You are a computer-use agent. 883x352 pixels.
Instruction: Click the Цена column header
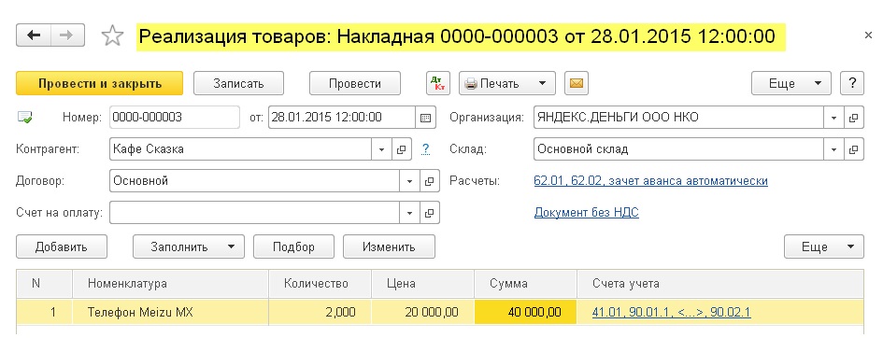(423, 284)
